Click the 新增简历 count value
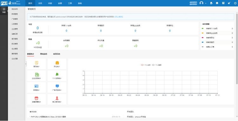Image resolution: width=238 pixels, height=121 pixels. pyautogui.click(x=101, y=31)
